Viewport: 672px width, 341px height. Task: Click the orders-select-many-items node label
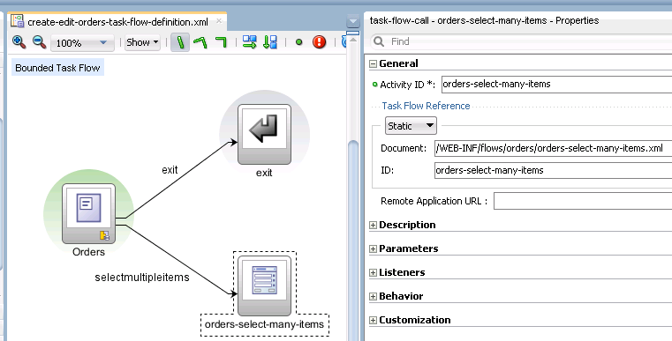(x=264, y=324)
